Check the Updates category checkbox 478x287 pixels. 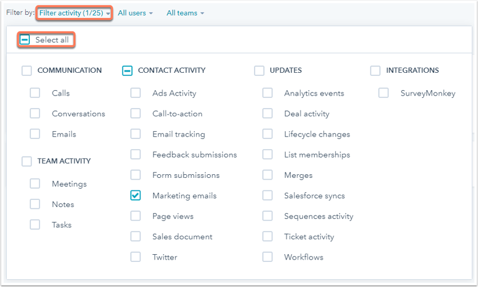pos(259,70)
